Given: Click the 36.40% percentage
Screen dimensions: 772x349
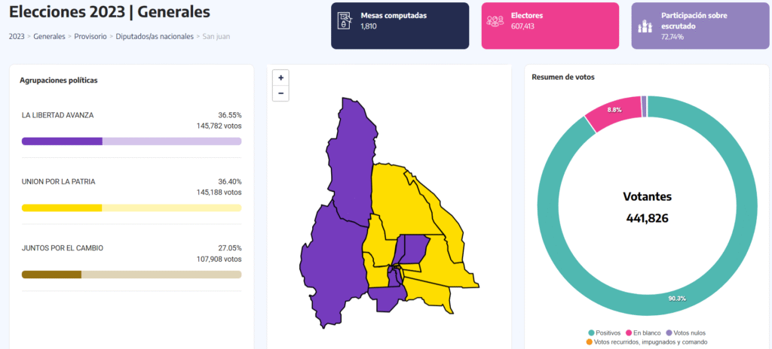Looking at the screenshot, I should 230,181.
